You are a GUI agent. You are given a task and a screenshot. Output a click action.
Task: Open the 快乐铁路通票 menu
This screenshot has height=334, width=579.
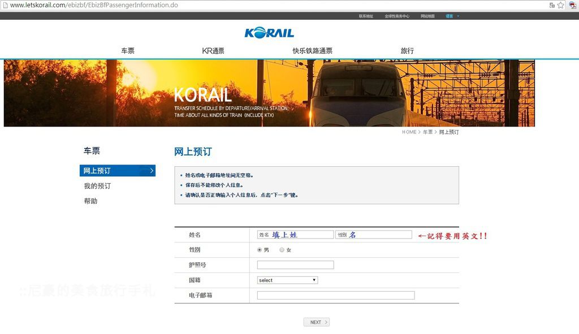[x=312, y=51]
